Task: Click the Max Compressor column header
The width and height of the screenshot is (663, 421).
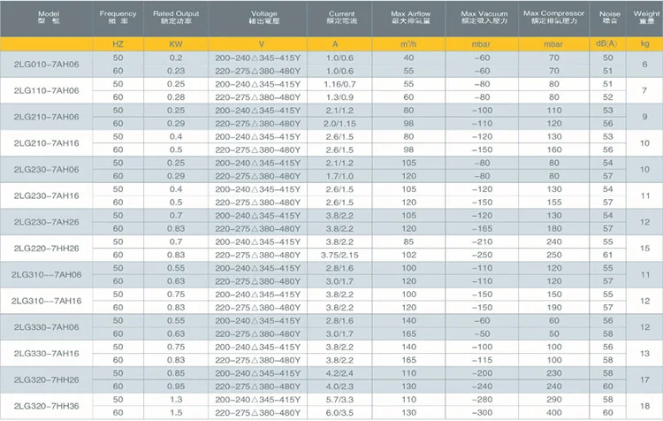Action: 553,19
